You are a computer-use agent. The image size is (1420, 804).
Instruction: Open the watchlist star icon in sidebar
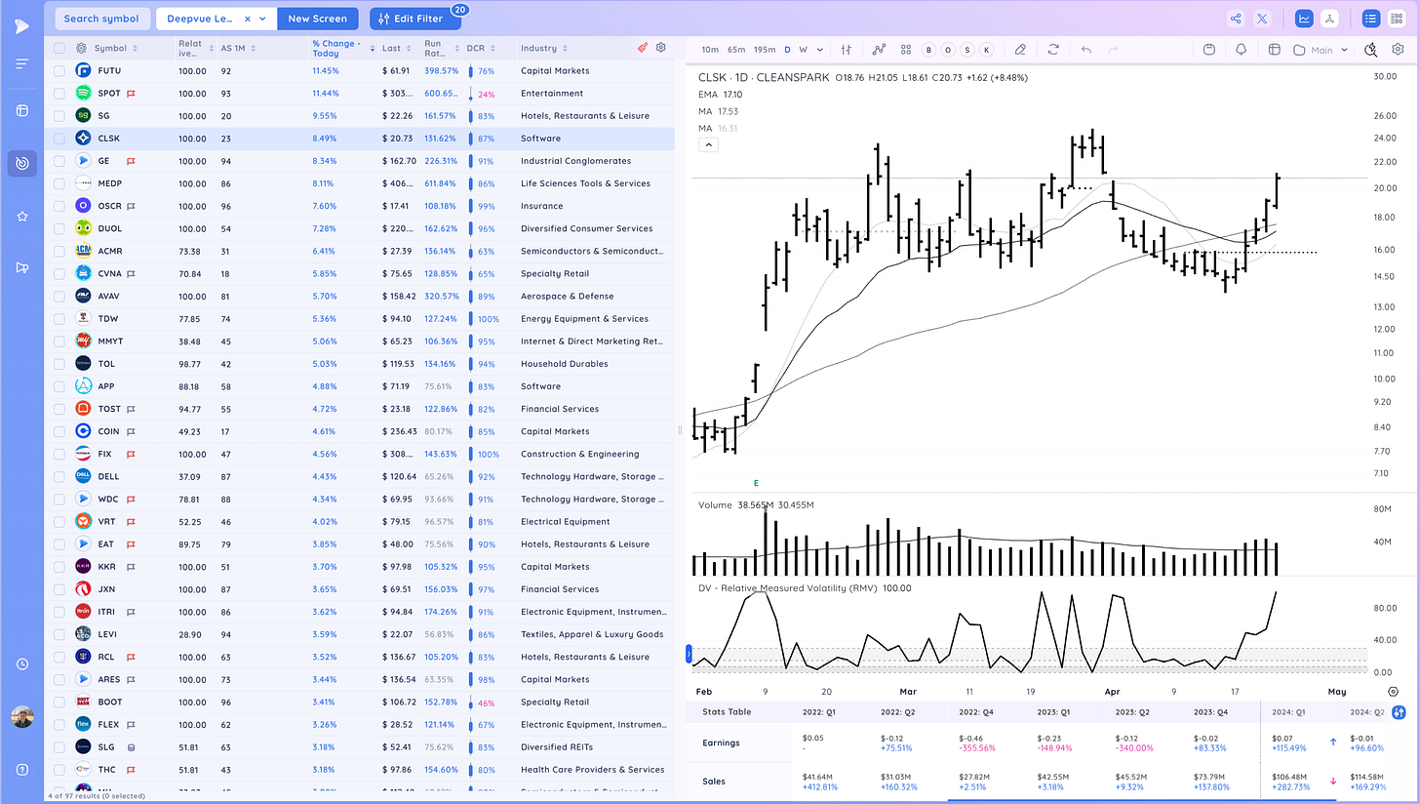pyautogui.click(x=21, y=216)
